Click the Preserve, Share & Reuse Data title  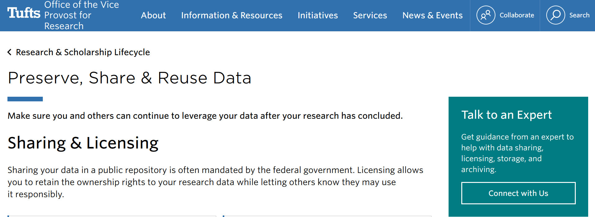(x=129, y=78)
